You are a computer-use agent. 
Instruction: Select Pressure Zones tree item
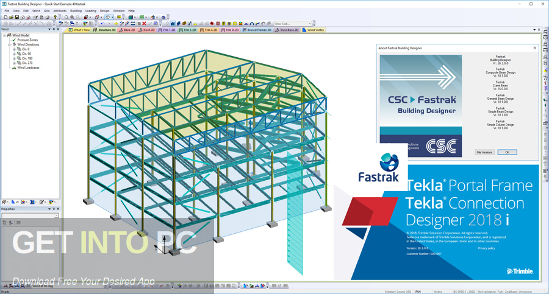(27, 40)
